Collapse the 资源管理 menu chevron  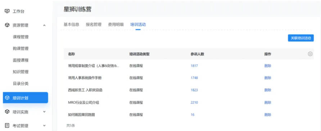pos(44,25)
